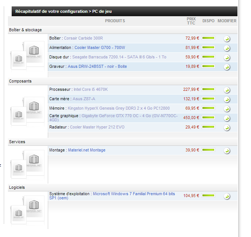Click modify arrow icon for Disque dur row
Viewport: 251px width, 237px height.
tap(227, 58)
